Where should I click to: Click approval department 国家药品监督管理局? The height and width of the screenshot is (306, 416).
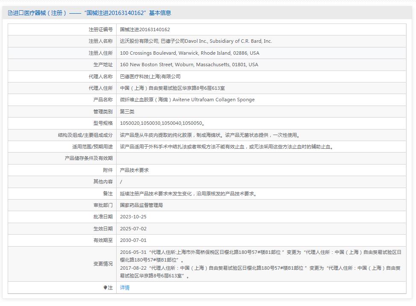click(141, 205)
